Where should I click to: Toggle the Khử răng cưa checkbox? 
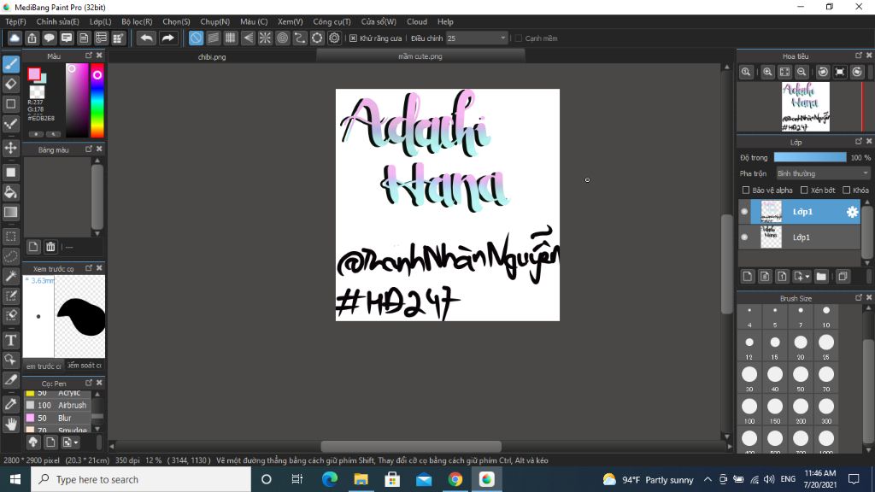coord(353,38)
